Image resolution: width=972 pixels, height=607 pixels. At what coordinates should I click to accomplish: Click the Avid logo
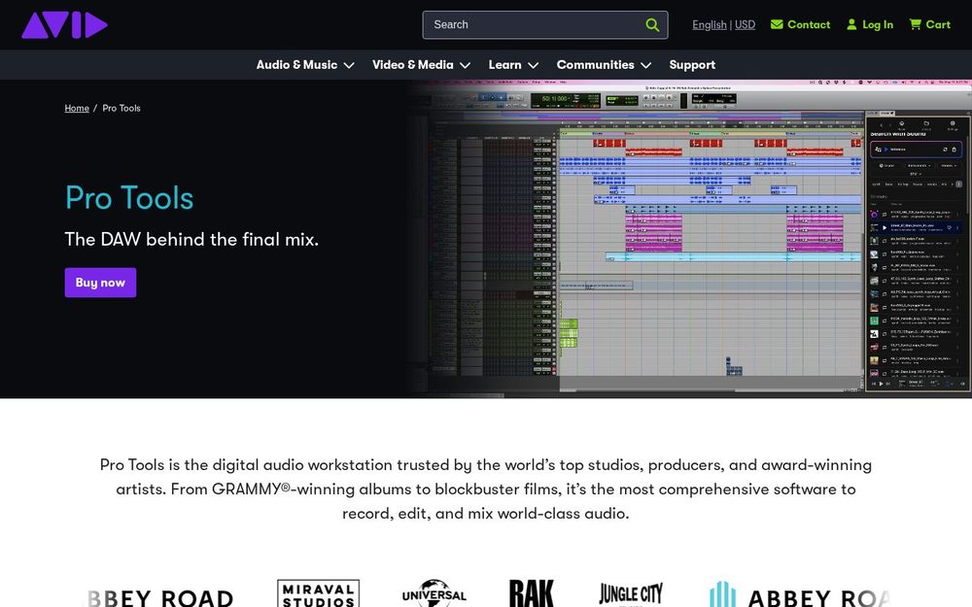(64, 25)
